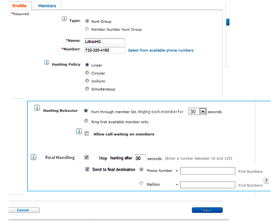This screenshot has height=221, width=271.
Task: Toggle Send to final destination checkbox
Action: (x=87, y=169)
